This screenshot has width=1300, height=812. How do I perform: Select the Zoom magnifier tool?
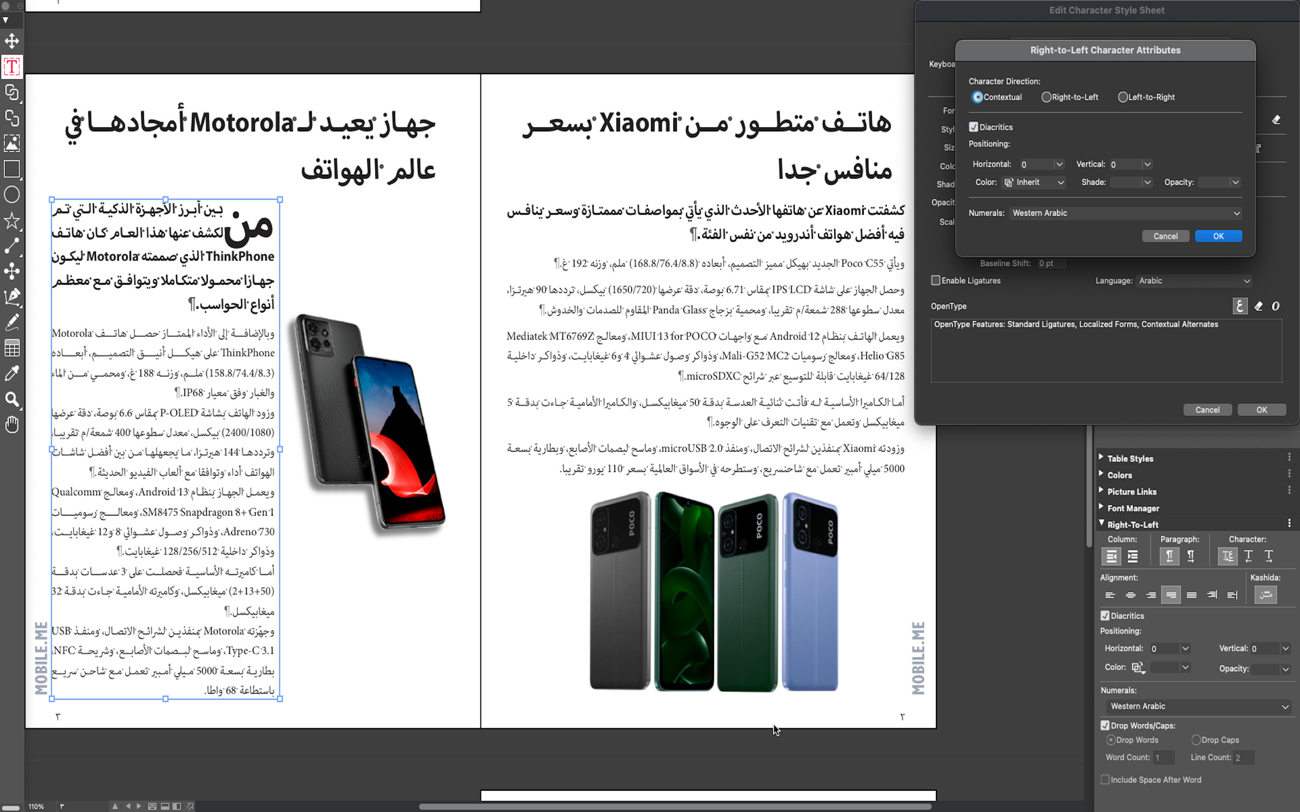(x=12, y=399)
